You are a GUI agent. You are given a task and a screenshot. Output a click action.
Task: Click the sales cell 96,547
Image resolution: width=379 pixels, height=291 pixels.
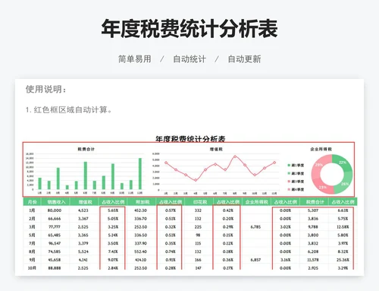tap(55, 243)
